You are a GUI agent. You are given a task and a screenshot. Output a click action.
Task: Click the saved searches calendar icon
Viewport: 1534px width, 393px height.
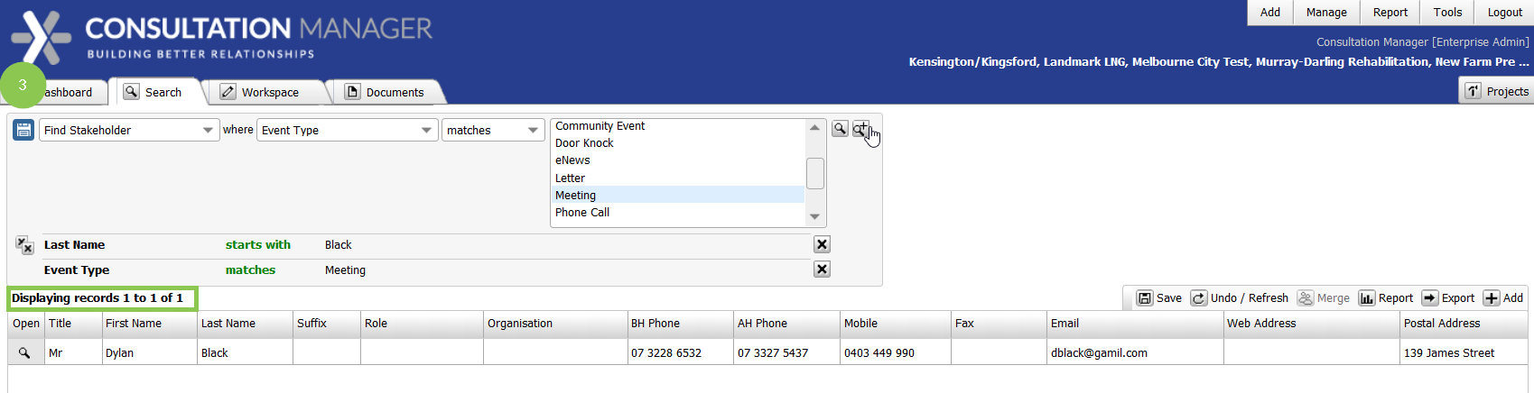tap(23, 130)
